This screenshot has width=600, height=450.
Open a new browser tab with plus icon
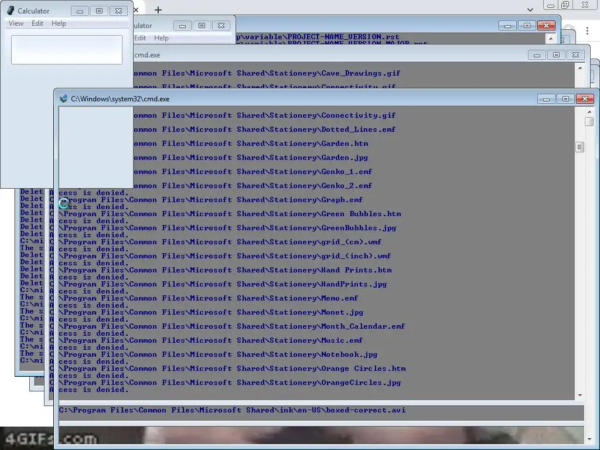tap(158, 10)
